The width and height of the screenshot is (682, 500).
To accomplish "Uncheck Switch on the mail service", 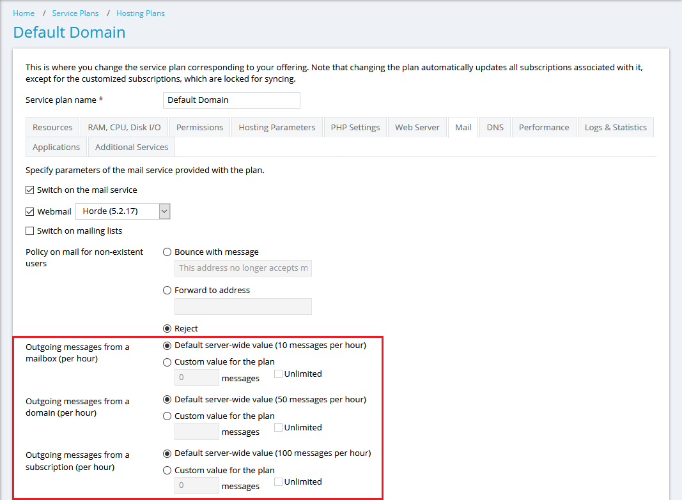I will click(29, 190).
